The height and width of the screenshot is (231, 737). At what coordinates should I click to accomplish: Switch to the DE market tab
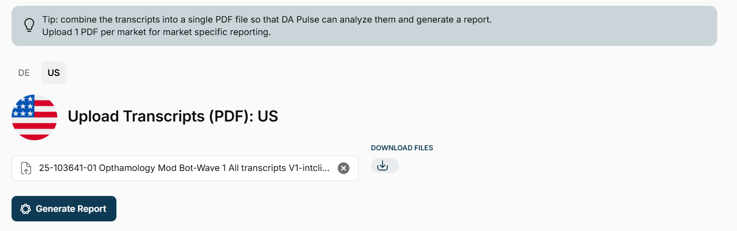[x=24, y=73]
